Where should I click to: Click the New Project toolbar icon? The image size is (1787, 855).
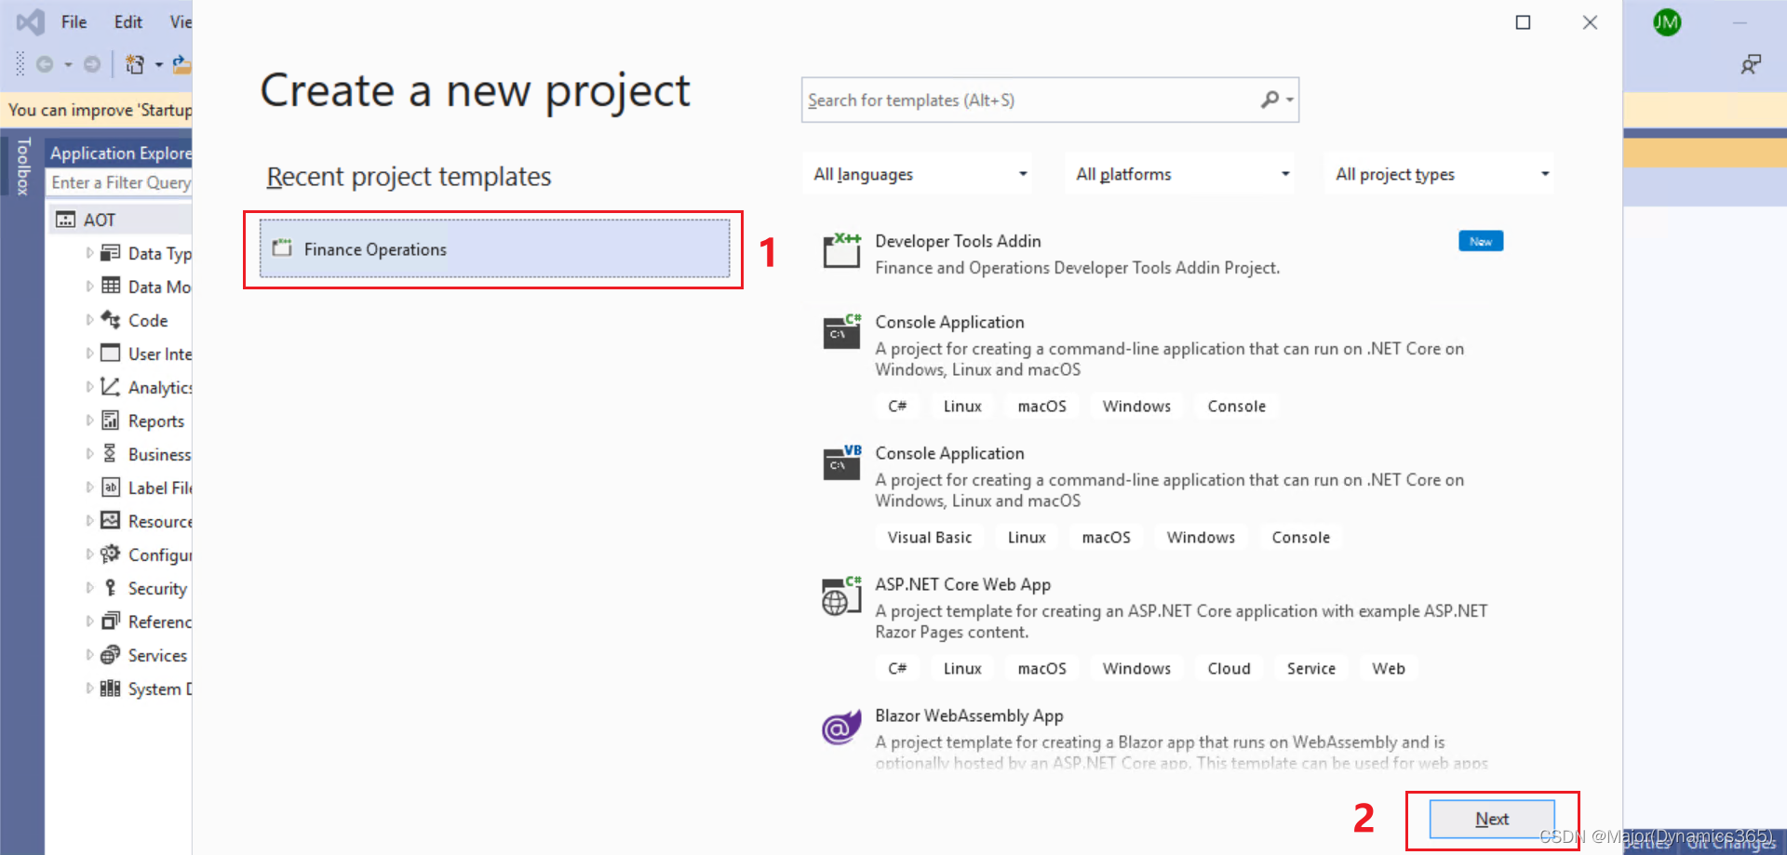point(135,63)
